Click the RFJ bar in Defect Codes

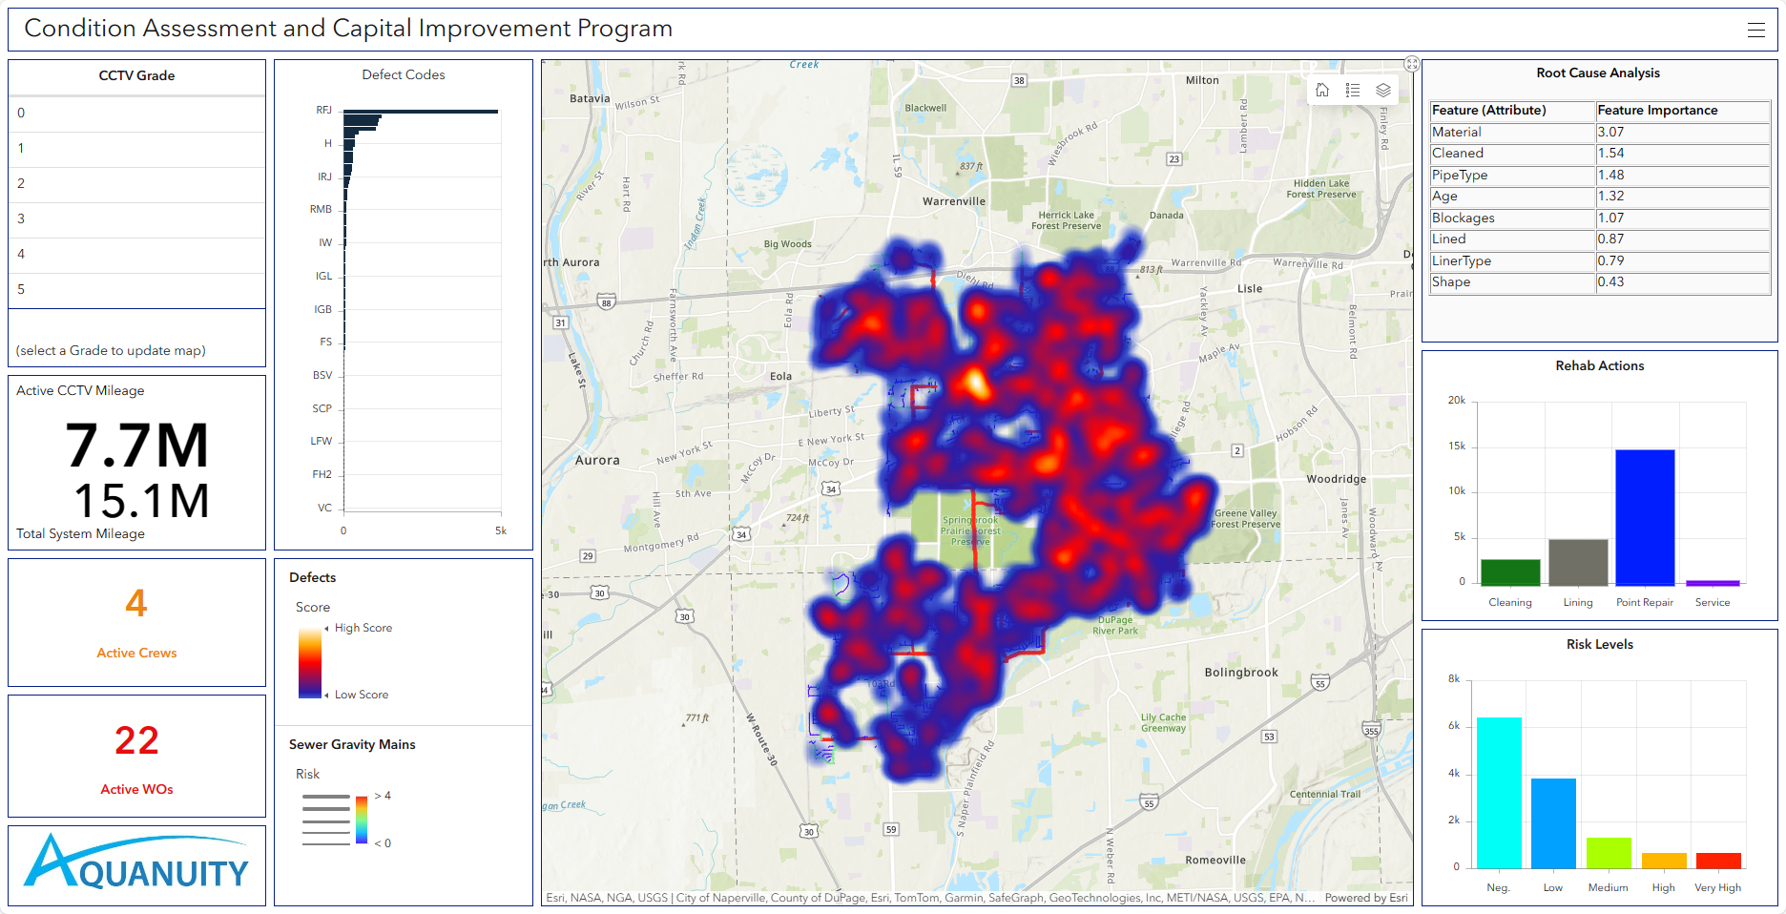coord(420,112)
